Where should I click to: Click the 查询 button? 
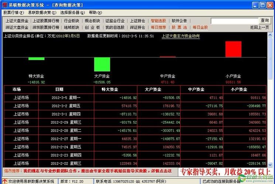(x=265, y=21)
